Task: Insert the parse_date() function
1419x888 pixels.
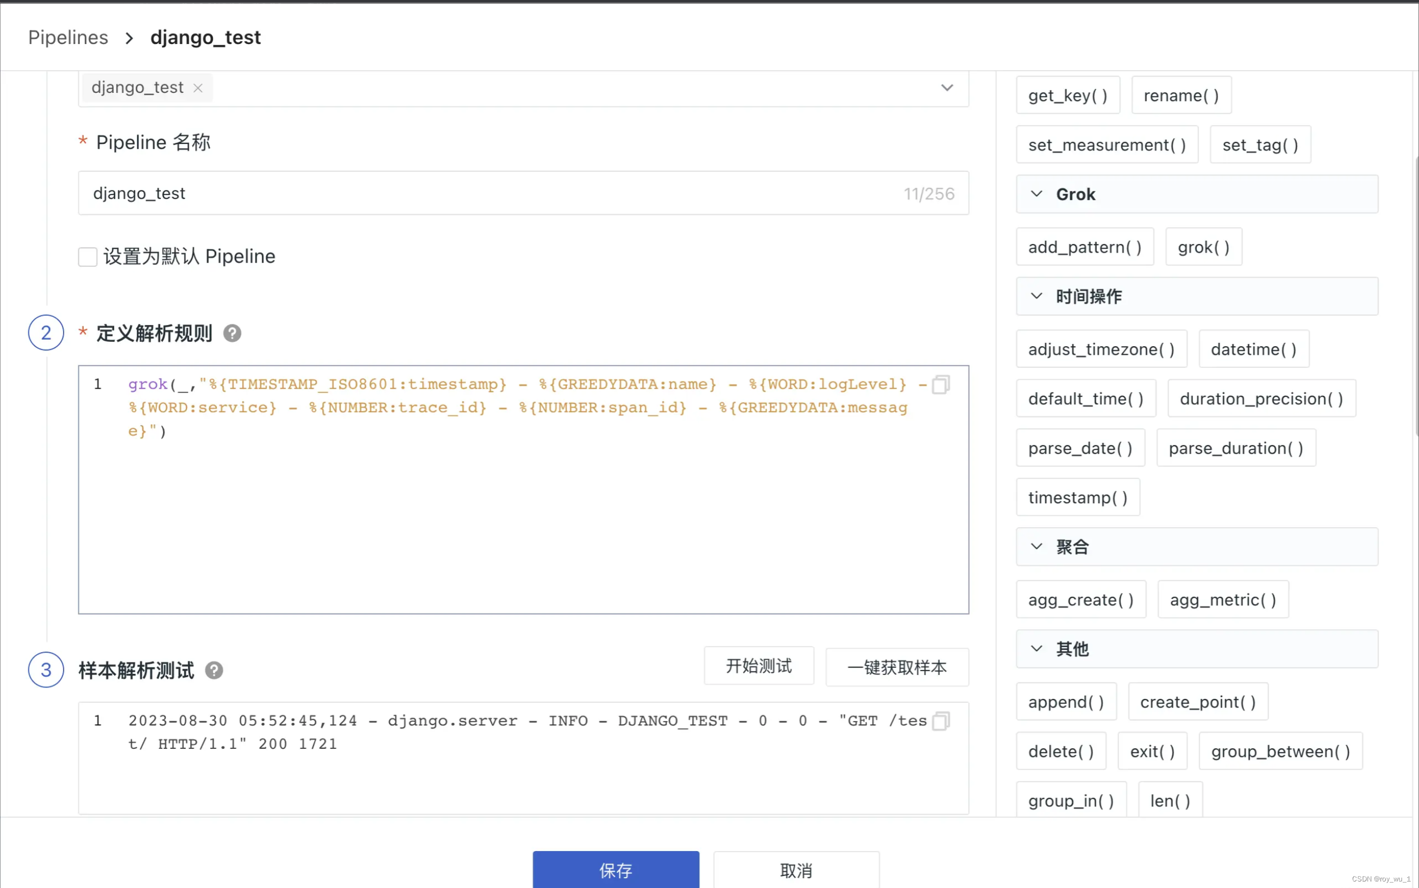Action: click(x=1080, y=447)
